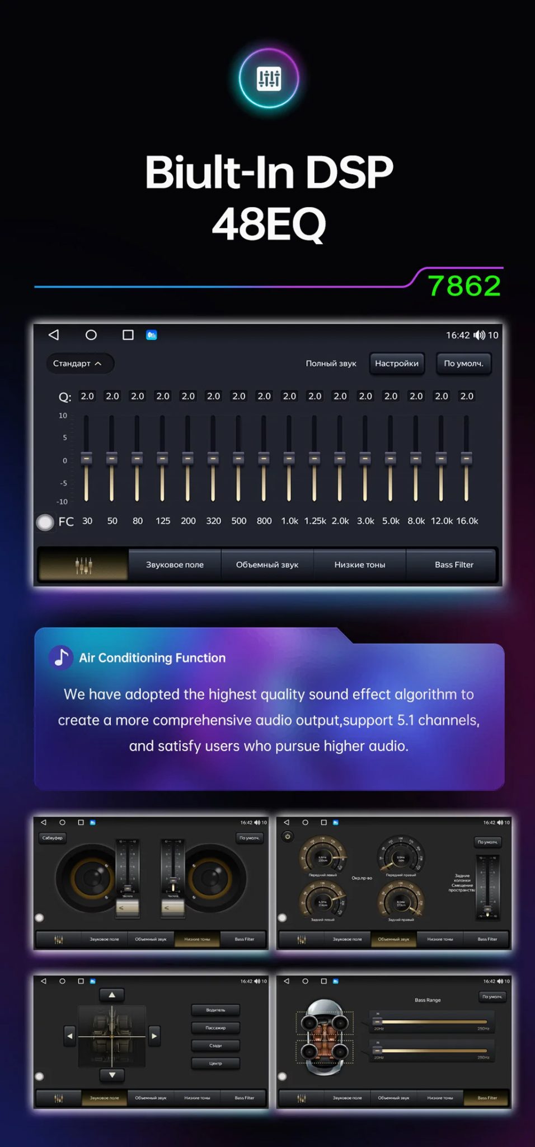
Task: Switch to the Низкие тоны tab on main screen
Action: (x=360, y=565)
